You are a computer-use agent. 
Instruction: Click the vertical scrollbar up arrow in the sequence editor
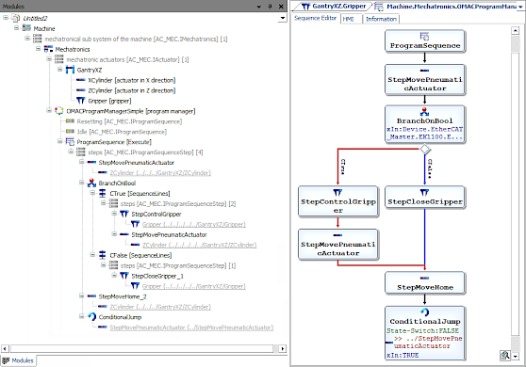(516, 31)
